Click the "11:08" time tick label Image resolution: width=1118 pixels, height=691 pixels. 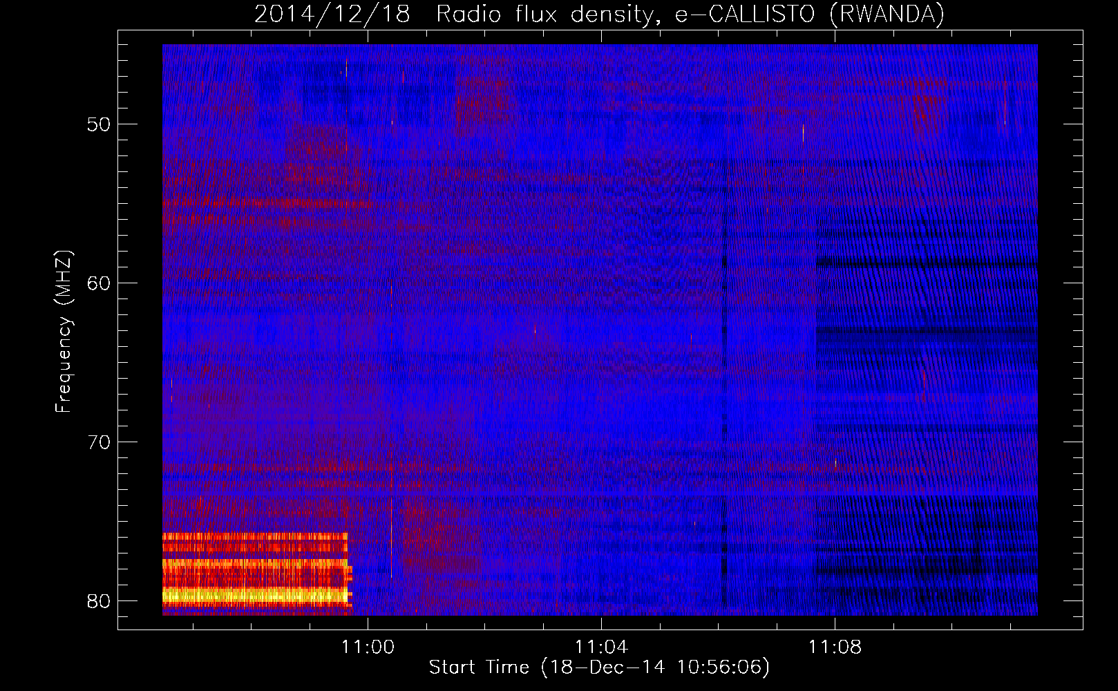(x=835, y=647)
